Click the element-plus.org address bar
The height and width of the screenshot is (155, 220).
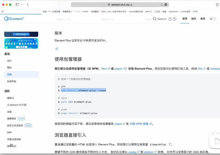click(120, 4)
